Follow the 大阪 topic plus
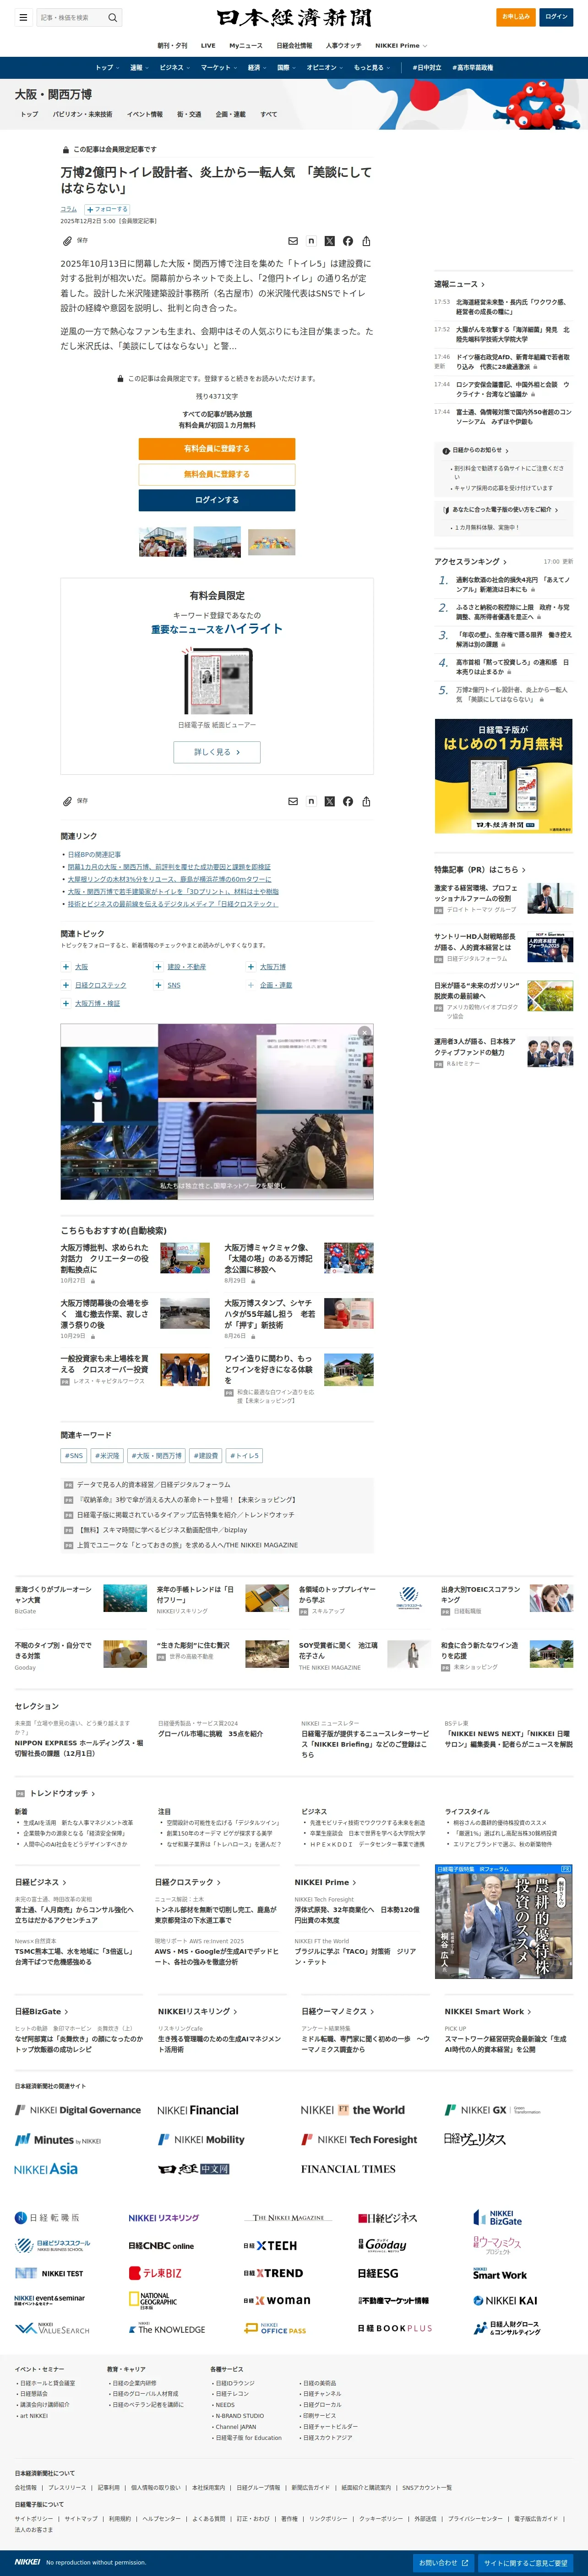Screen dimensions: 588x2576 (x=66, y=967)
